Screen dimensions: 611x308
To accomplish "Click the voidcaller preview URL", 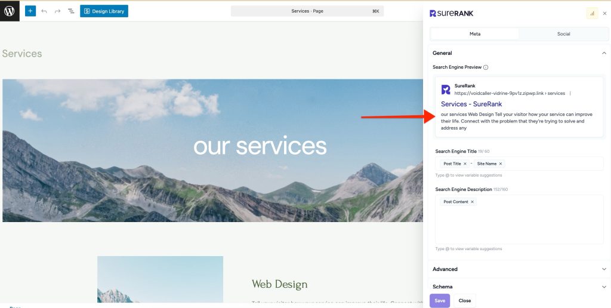I will point(510,94).
